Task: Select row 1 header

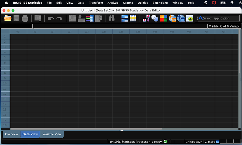Action: pos(5,37)
